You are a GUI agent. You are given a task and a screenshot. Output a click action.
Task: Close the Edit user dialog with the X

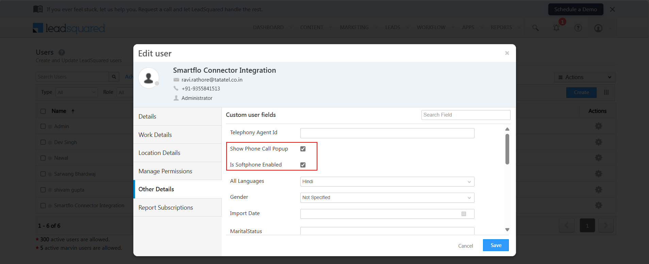[x=507, y=53]
